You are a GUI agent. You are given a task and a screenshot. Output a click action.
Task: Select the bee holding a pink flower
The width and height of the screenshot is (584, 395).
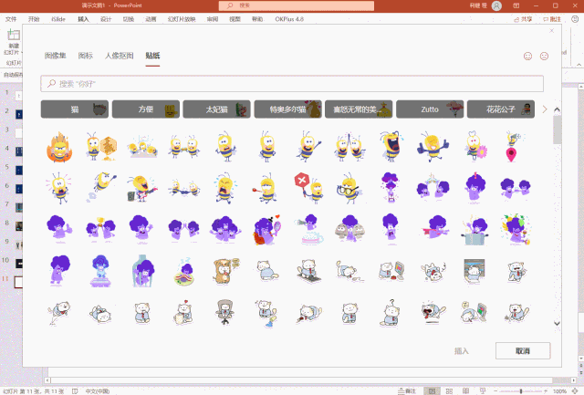pos(475,146)
